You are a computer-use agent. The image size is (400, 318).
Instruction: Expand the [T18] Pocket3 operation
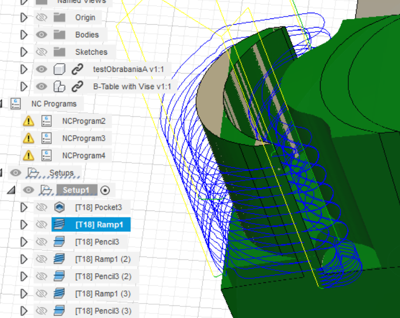coord(24,207)
